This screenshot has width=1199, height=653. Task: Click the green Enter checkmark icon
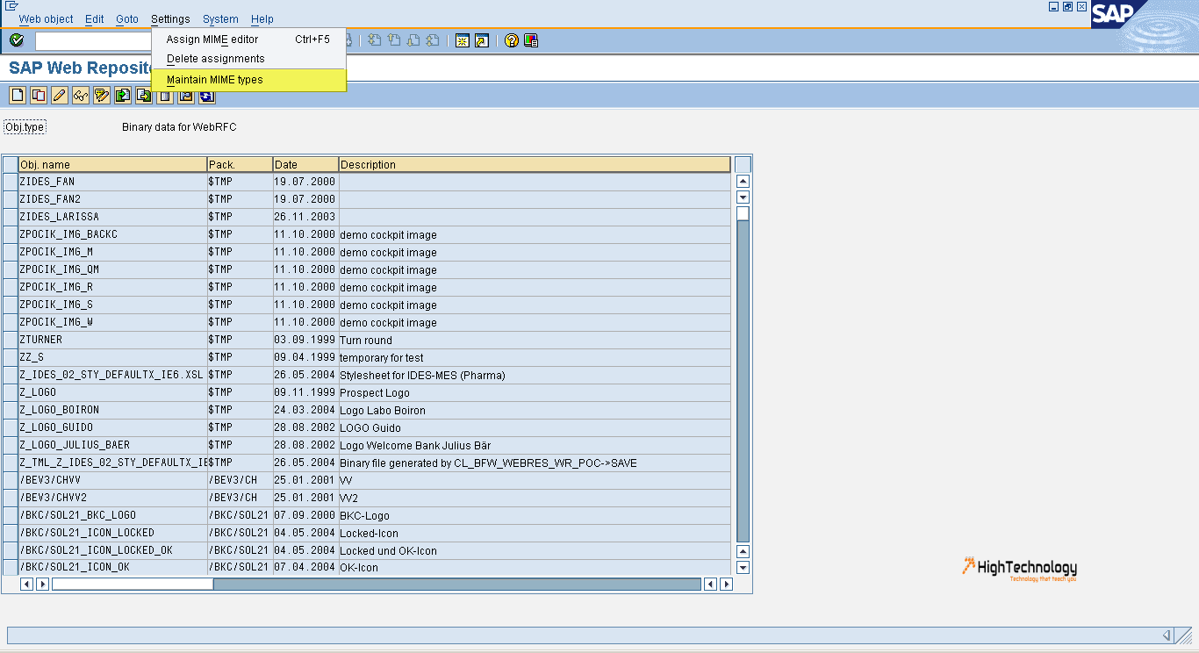(x=17, y=40)
